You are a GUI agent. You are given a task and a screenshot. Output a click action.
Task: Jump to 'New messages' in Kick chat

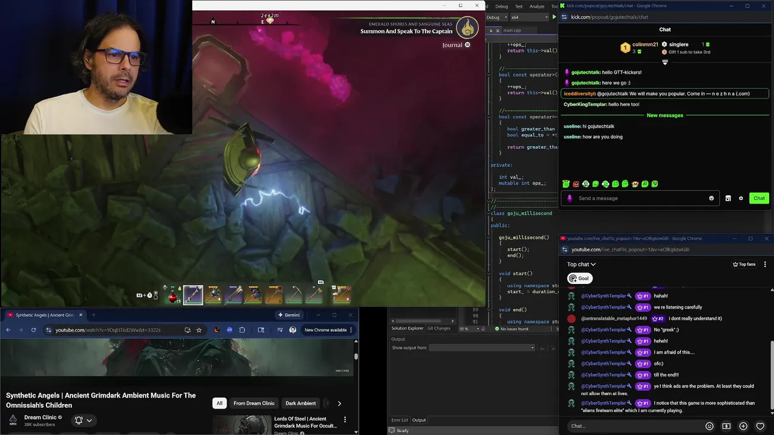[x=665, y=115]
